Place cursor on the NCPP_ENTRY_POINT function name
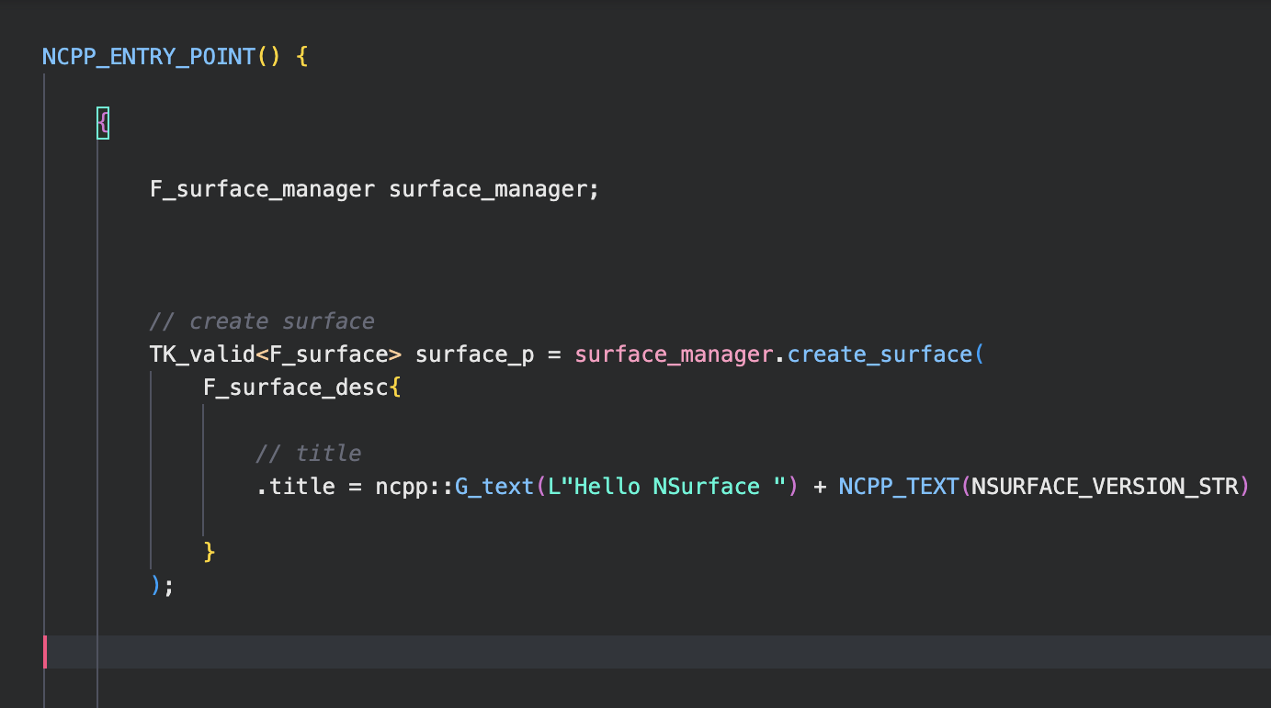Image resolution: width=1271 pixels, height=708 pixels. 147,56
